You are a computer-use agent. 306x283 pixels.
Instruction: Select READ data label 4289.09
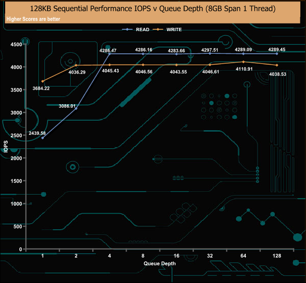click(x=243, y=50)
